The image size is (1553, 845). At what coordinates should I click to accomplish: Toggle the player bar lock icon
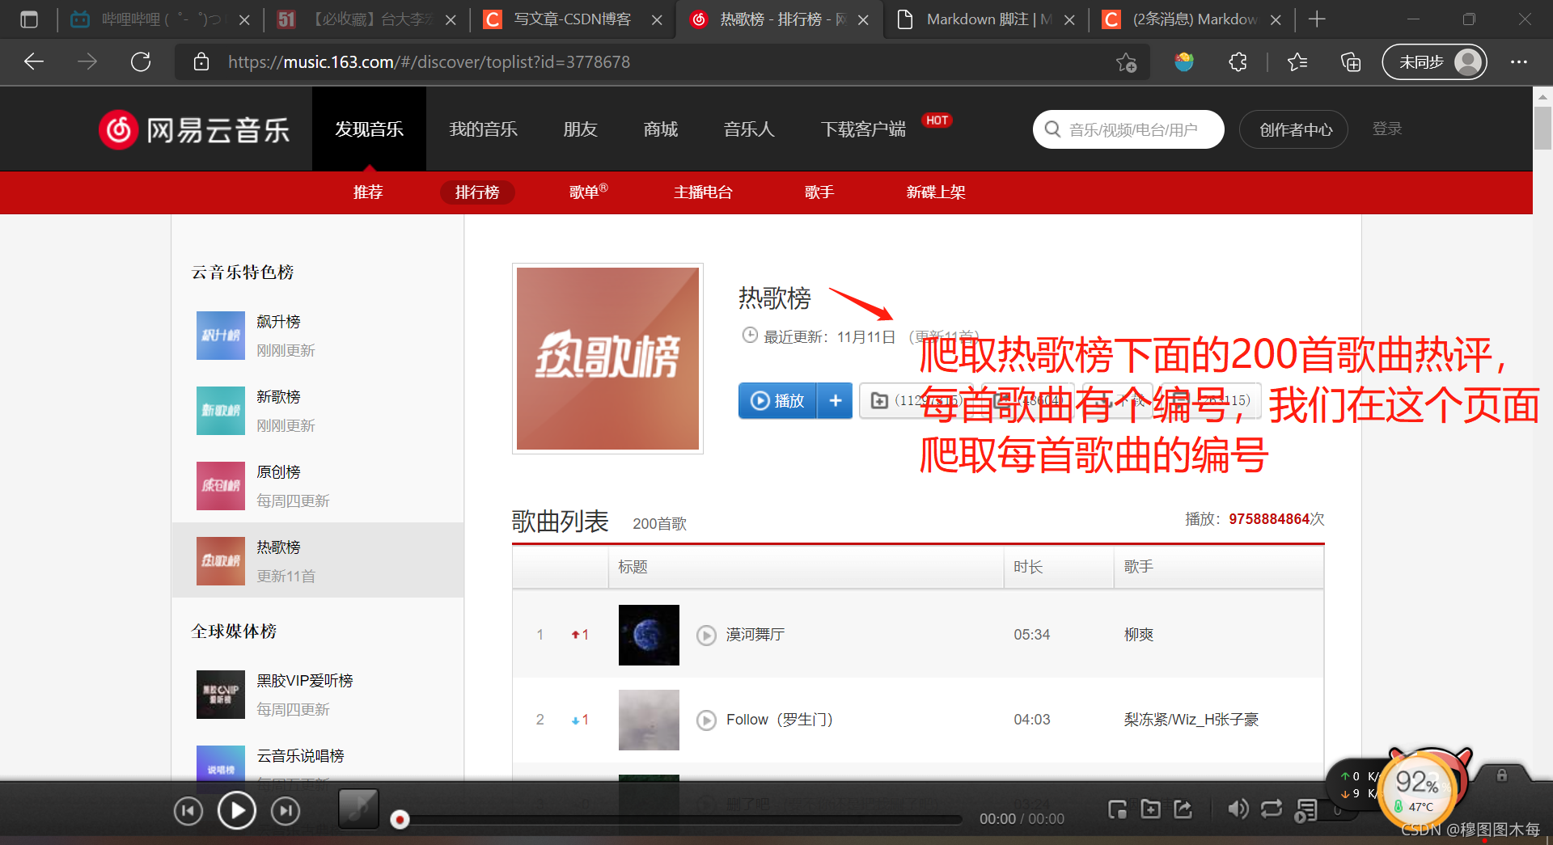[1501, 775]
